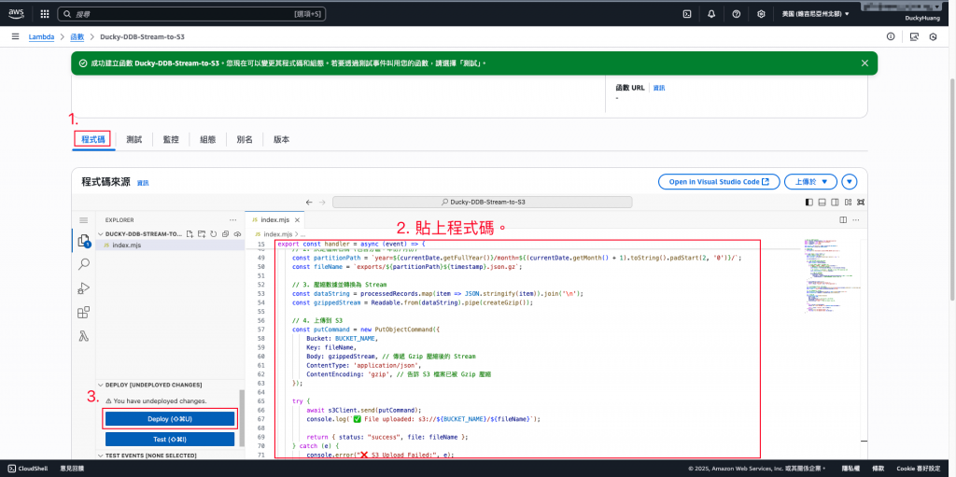The width and height of the screenshot is (956, 477).
Task: Open the AWS services grid menu
Action: (45, 13)
